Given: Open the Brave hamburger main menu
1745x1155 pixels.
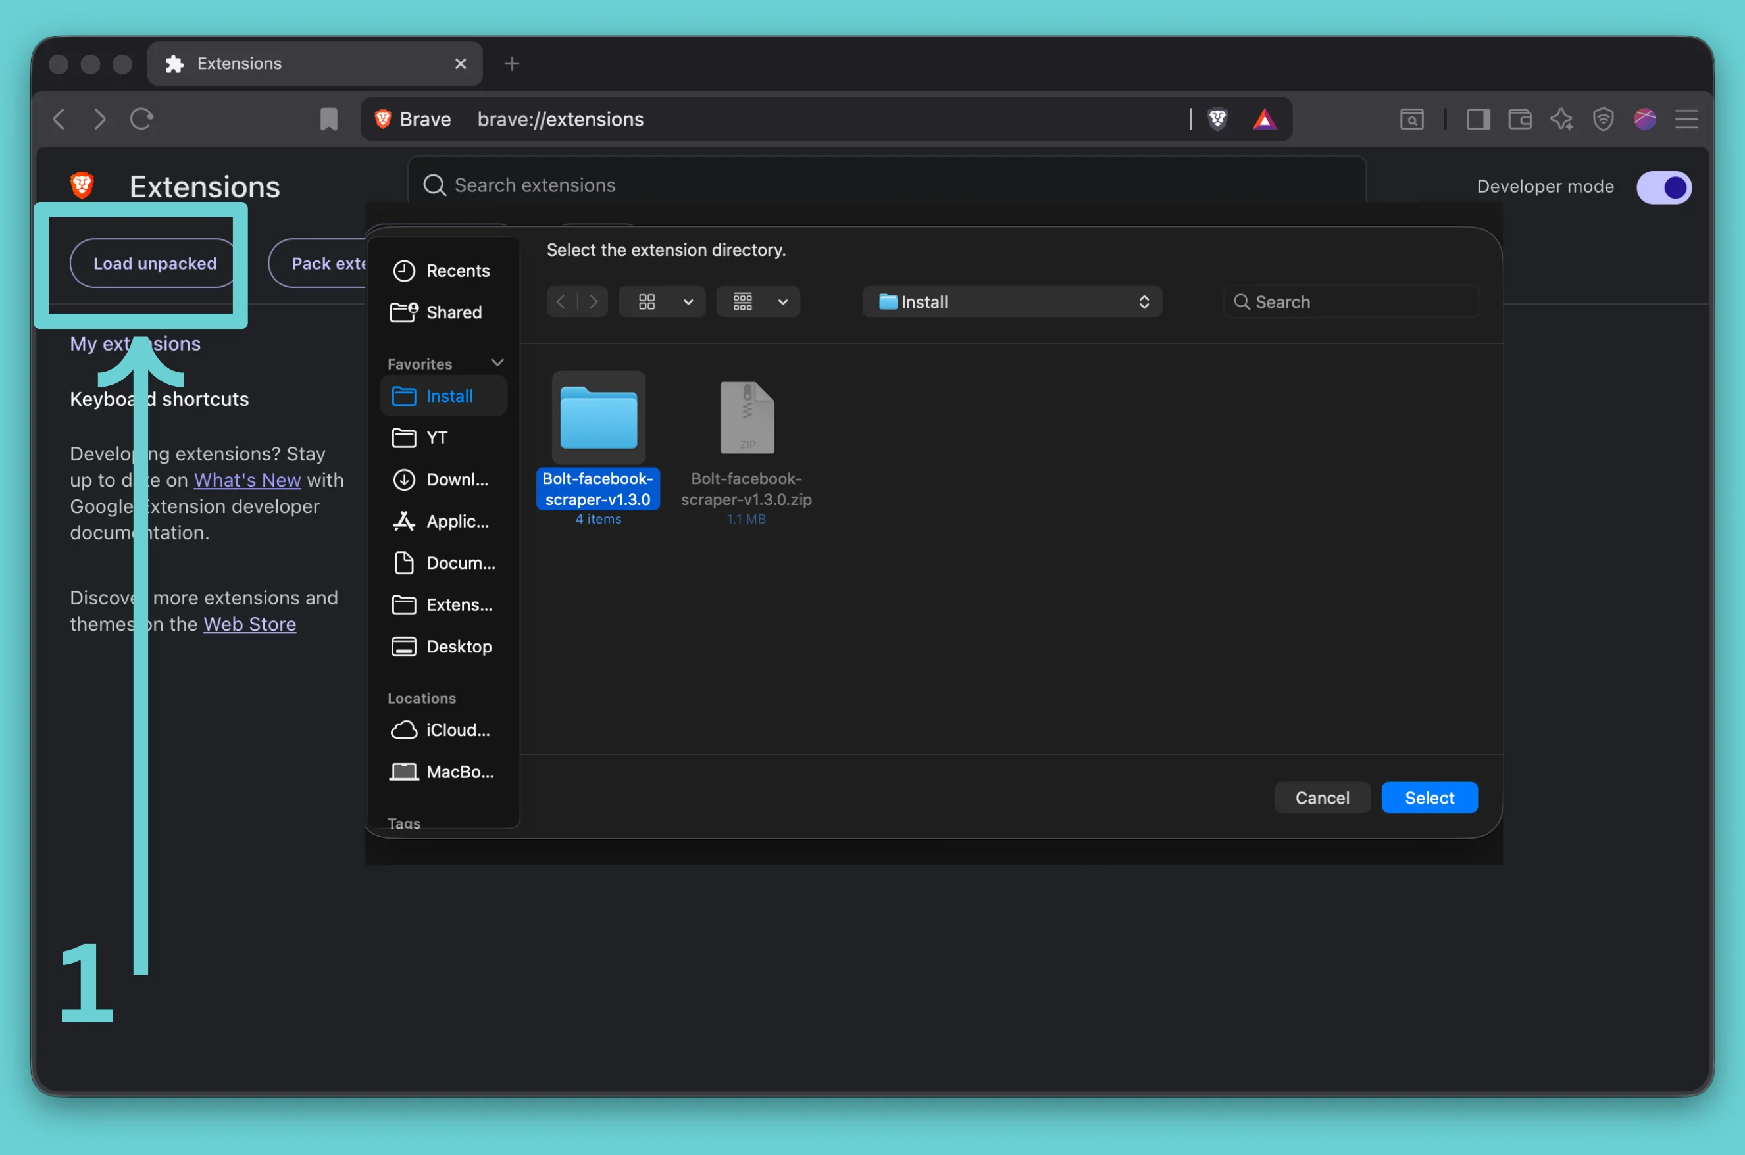Looking at the screenshot, I should [1686, 119].
